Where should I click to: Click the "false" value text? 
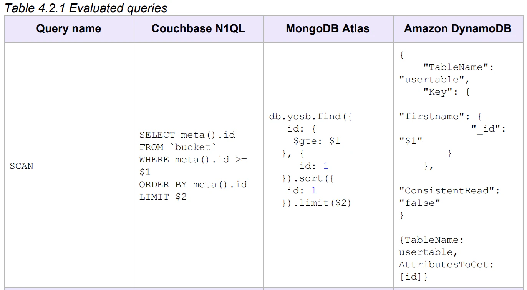(419, 203)
